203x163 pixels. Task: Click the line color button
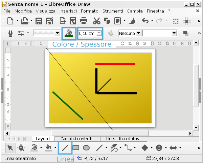[68, 33]
